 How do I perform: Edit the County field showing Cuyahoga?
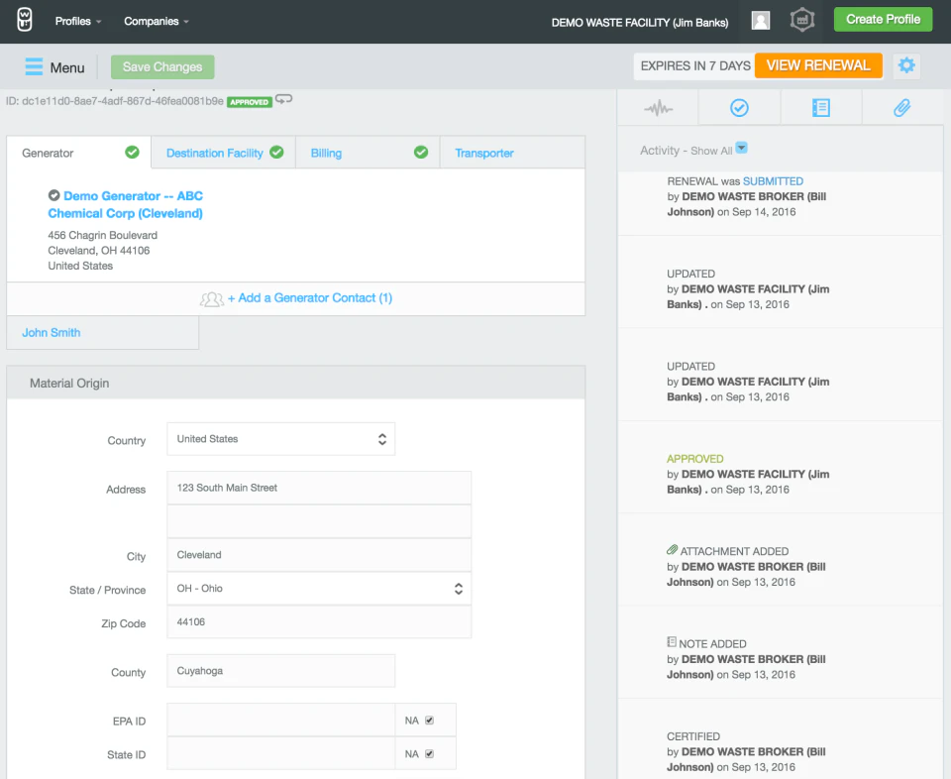click(x=280, y=670)
